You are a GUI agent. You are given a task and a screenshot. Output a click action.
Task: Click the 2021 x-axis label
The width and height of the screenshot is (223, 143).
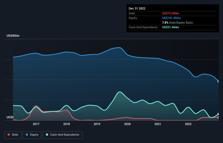[x=158, y=124]
